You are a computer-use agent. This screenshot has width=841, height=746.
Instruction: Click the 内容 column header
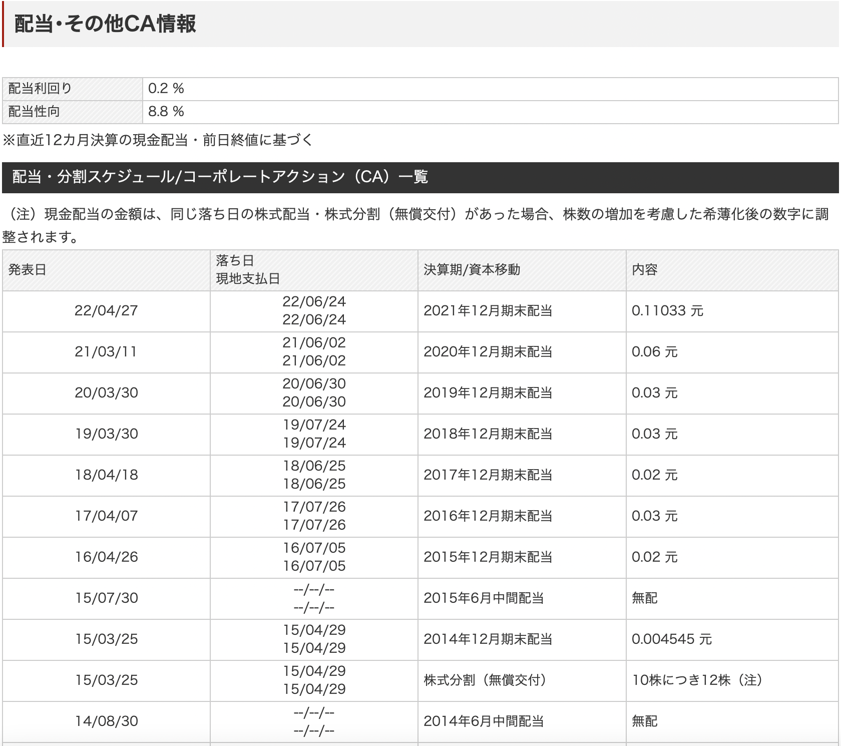coord(732,270)
